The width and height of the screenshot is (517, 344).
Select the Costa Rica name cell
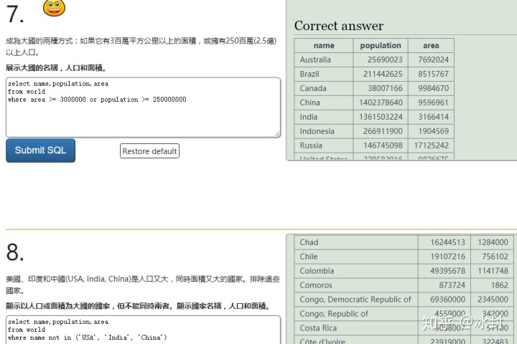click(x=356, y=328)
